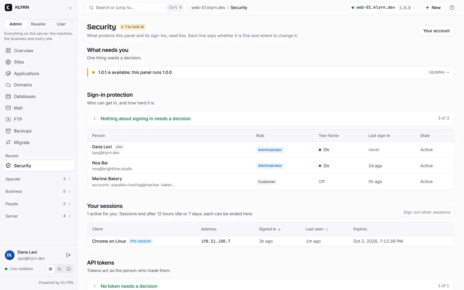Click the "1 to look at" badge
The image size is (464, 290).
pyautogui.click(x=133, y=27)
